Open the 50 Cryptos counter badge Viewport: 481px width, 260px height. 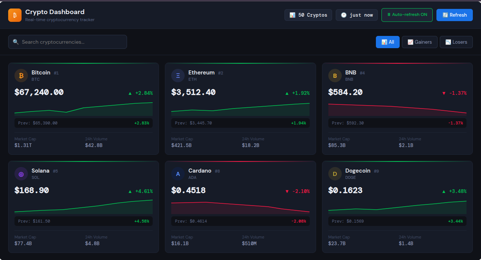tap(308, 15)
